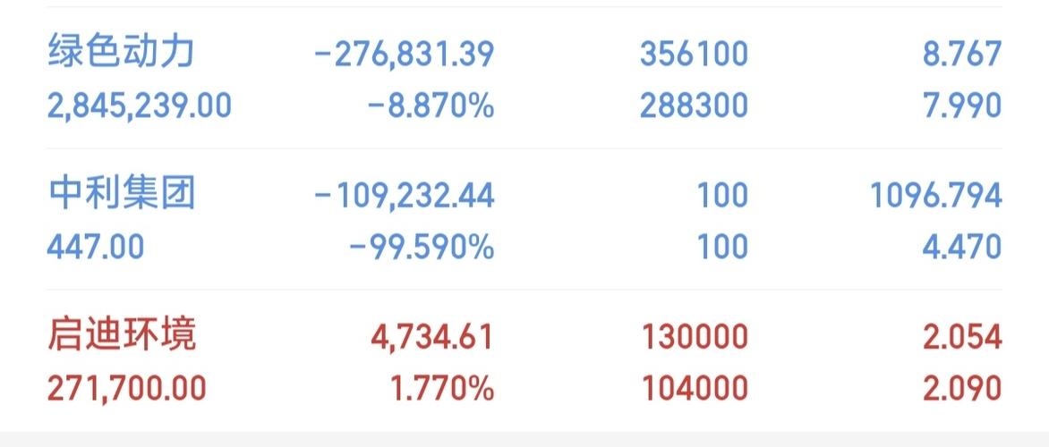Tap 中利集团 loss amount -109,232.44

click(x=404, y=195)
